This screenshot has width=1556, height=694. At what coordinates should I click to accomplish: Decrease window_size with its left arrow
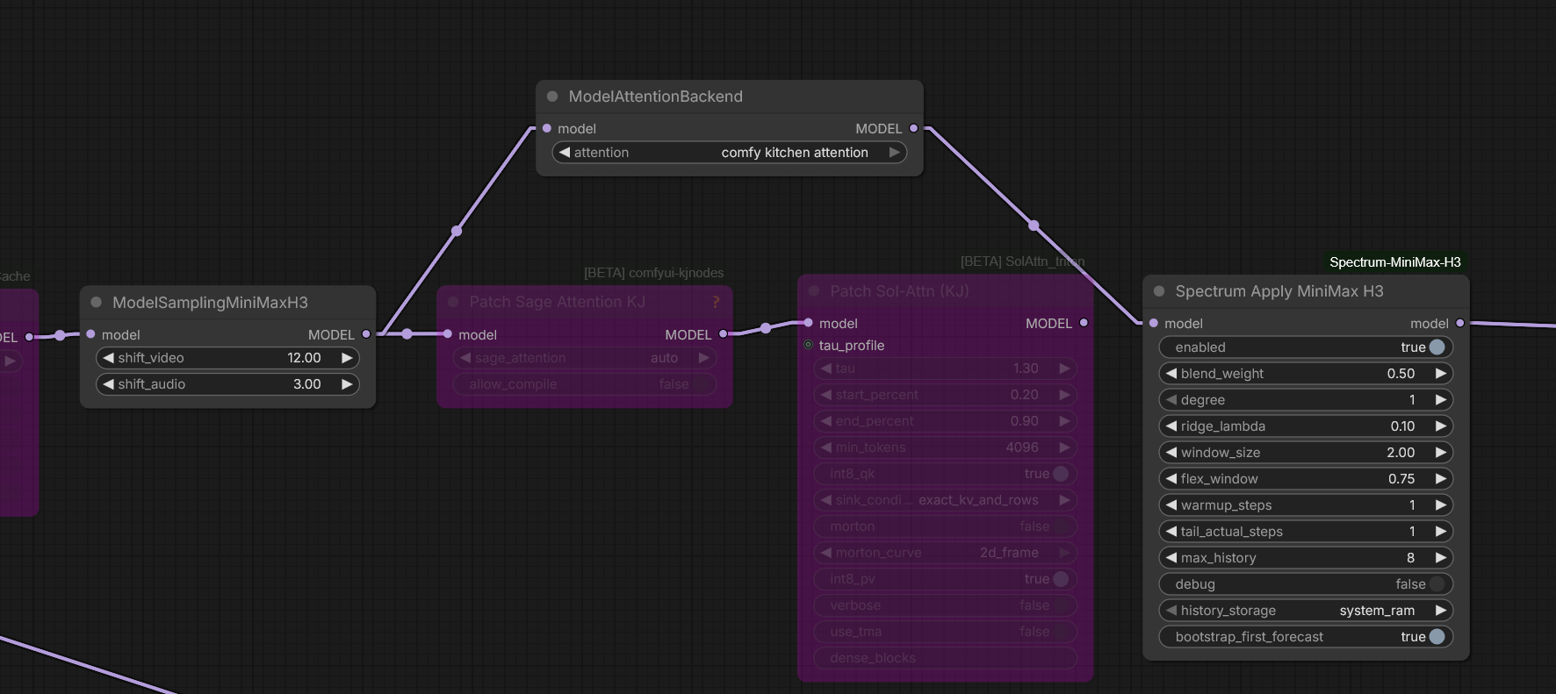click(x=1171, y=453)
